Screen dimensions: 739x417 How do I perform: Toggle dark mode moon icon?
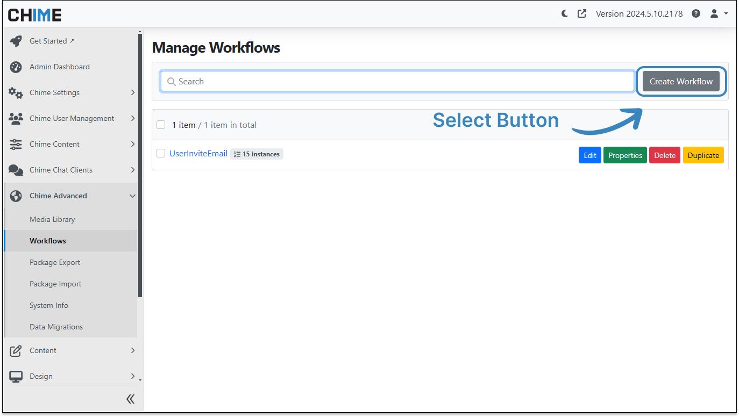click(x=565, y=14)
